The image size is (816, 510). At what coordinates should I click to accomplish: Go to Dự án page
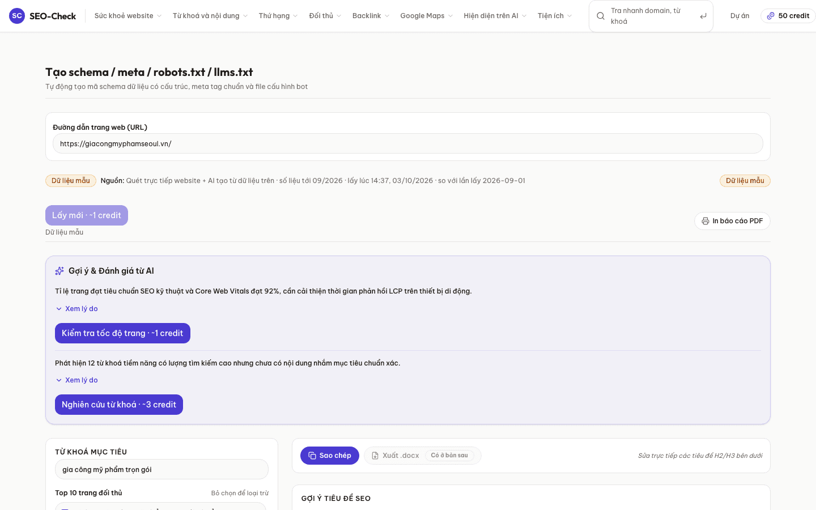click(739, 16)
